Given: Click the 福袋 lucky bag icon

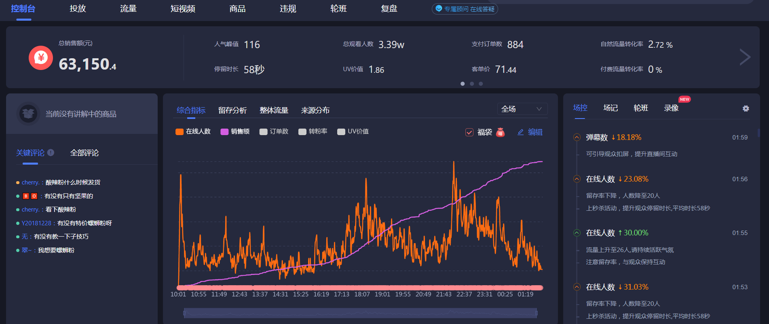Looking at the screenshot, I should (501, 132).
